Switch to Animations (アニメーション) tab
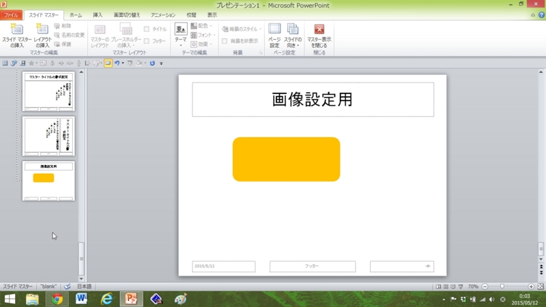The width and height of the screenshot is (546, 307). (163, 15)
